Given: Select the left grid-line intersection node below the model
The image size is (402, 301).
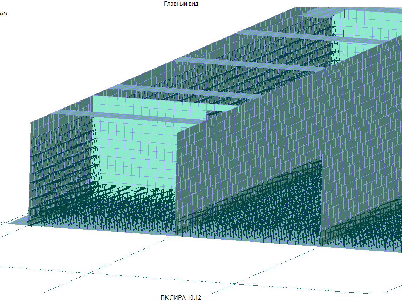Looking at the screenshot, I should click(89, 273).
